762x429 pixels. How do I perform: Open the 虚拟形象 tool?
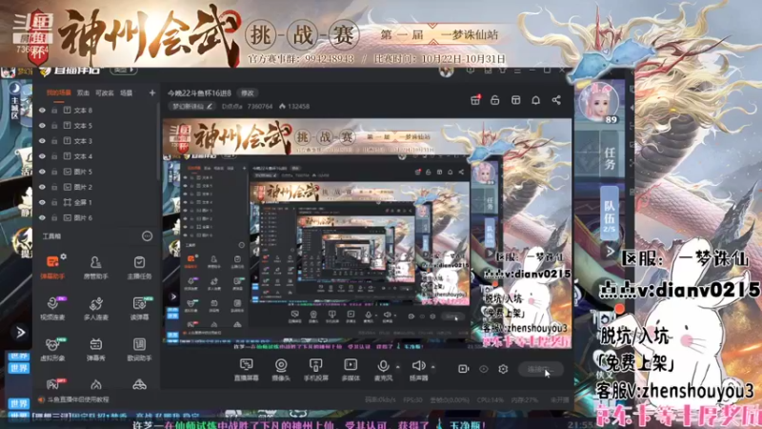coord(52,348)
